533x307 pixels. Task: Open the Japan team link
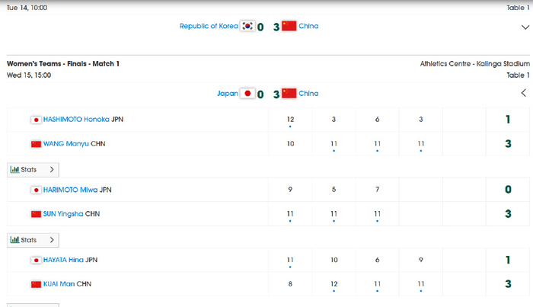(x=228, y=94)
